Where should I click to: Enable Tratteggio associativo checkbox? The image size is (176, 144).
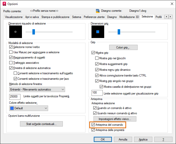point(11,63)
